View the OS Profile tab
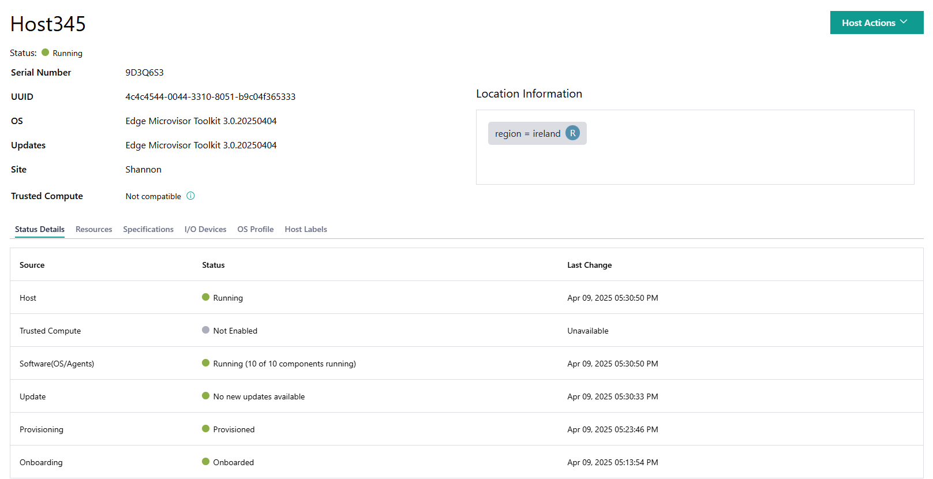Viewport: 933px width, 479px height. click(x=256, y=229)
